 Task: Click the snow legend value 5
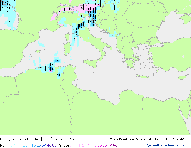pos(89,146)
